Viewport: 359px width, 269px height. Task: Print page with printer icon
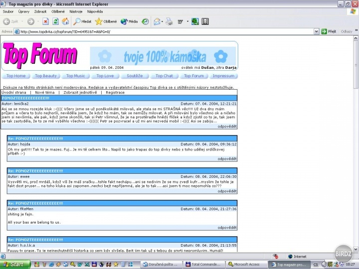point(169,21)
